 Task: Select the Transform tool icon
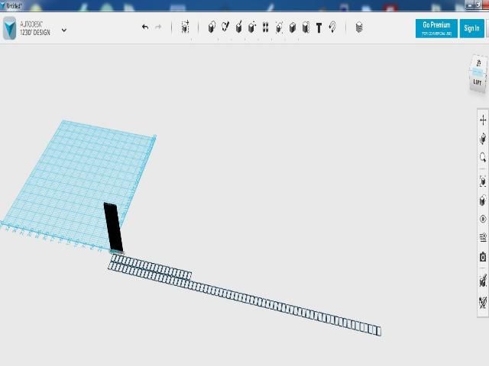[185, 27]
